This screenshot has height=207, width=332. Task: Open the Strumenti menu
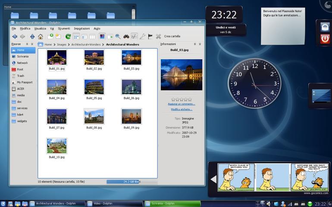click(64, 28)
